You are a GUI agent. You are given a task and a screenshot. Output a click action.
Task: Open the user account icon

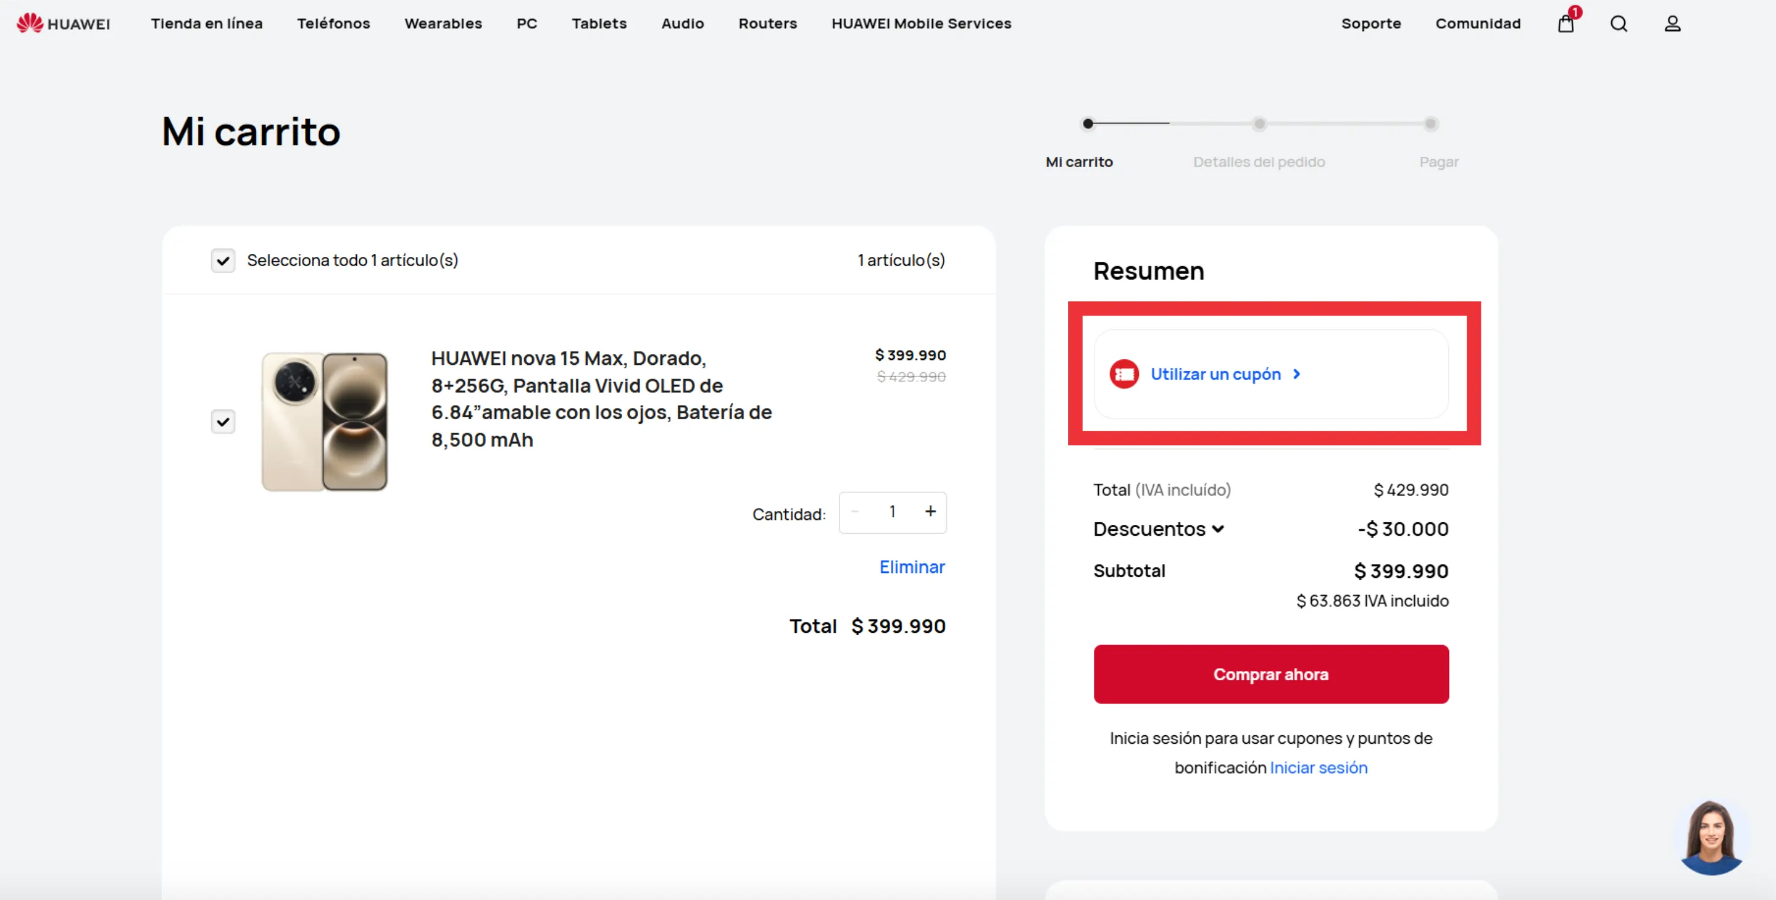1672,24
